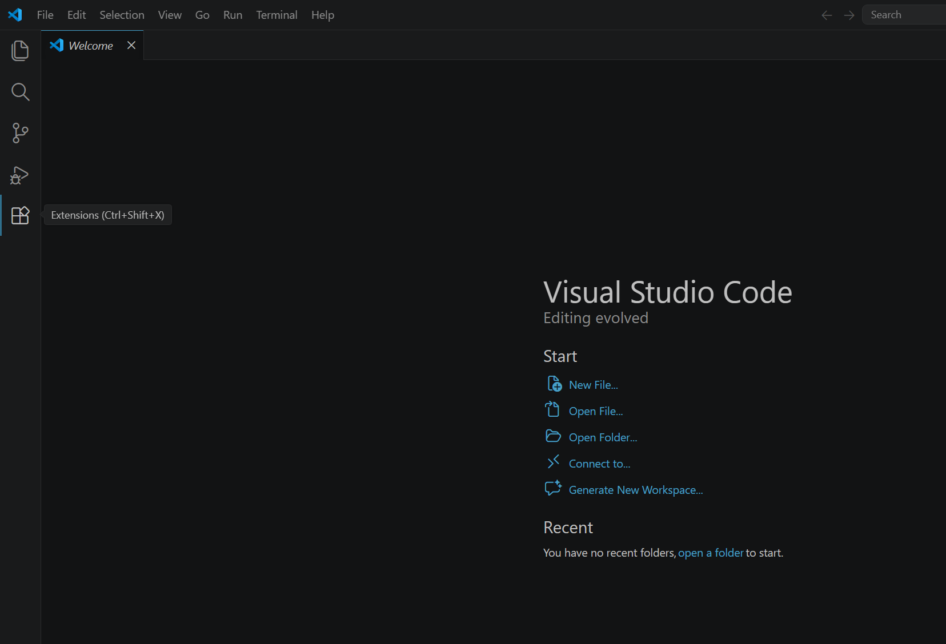The height and width of the screenshot is (644, 946).
Task: Click the VS Code logo in the top-left corner
Action: (x=15, y=15)
